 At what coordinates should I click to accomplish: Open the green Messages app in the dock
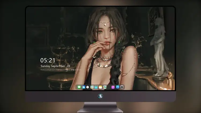79,87
